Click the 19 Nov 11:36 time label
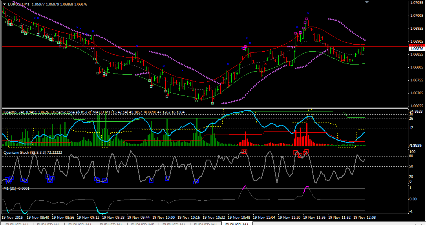The image size is (426, 225). pos(314,218)
